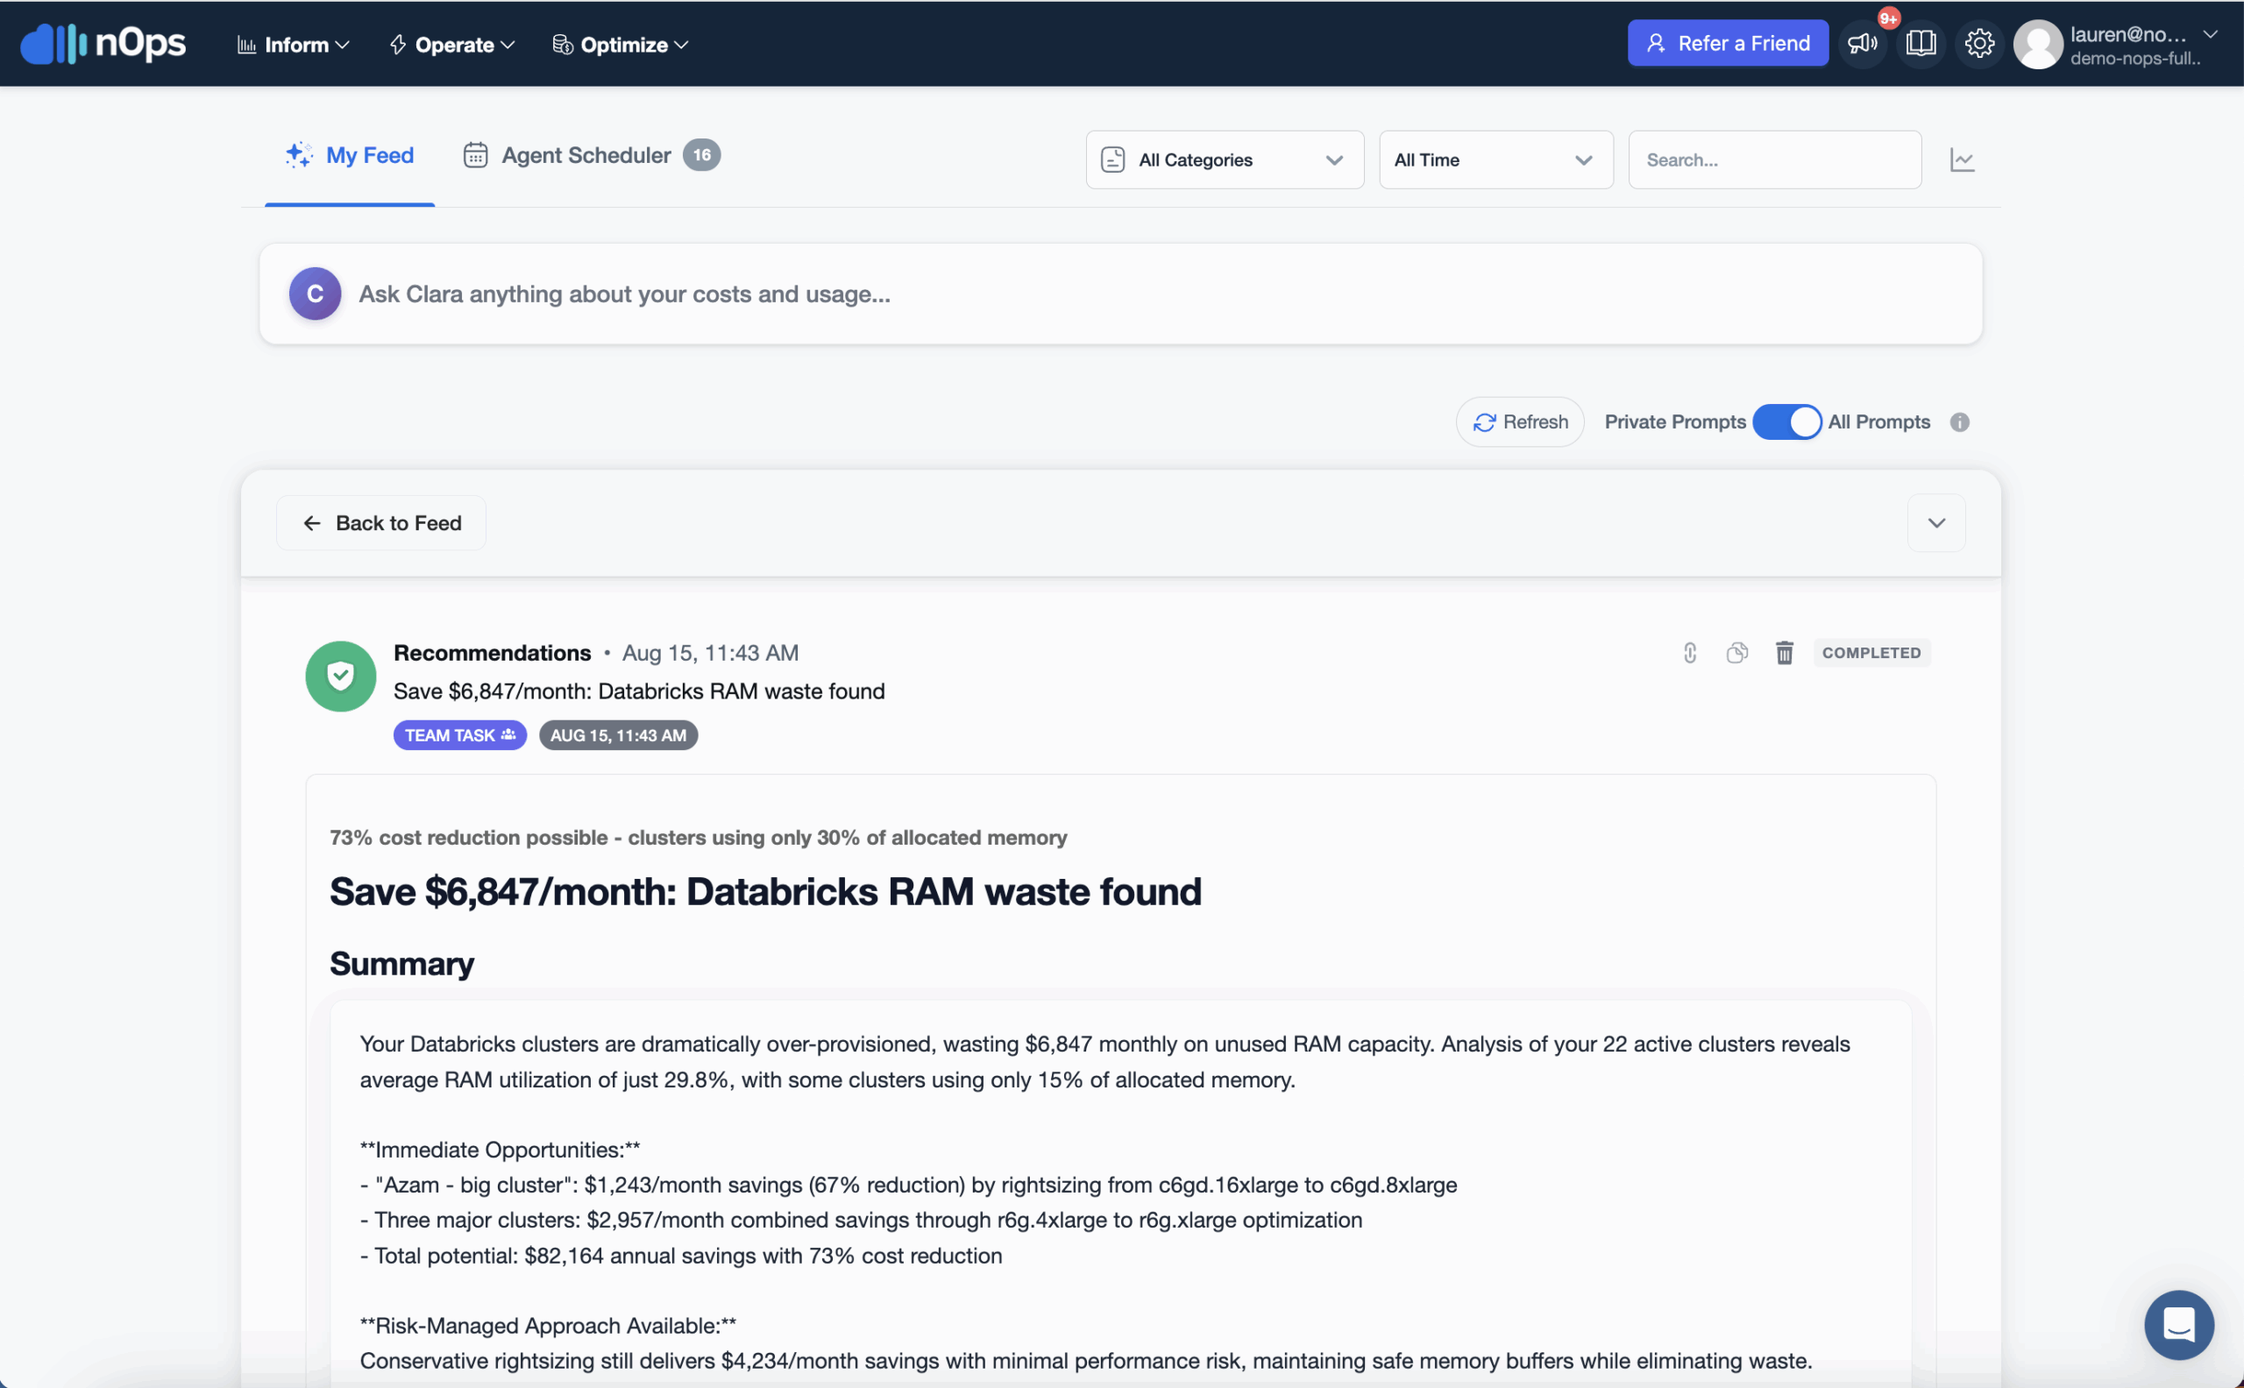Click the Summary heading

point(402,964)
